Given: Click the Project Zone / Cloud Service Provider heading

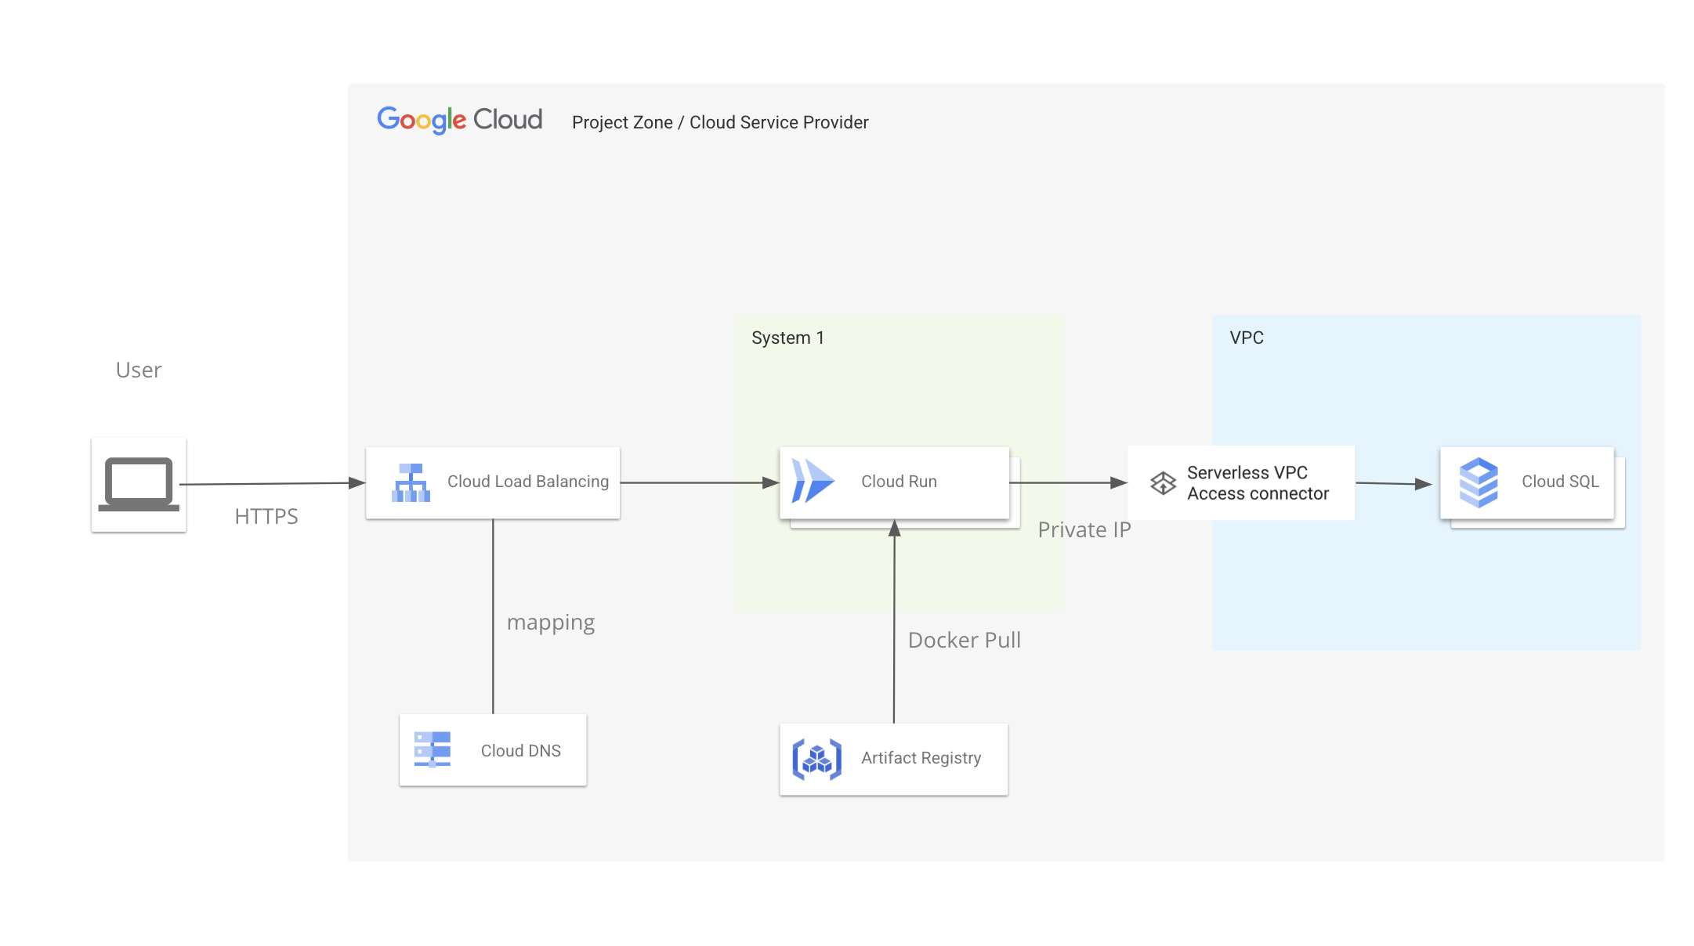Looking at the screenshot, I should [x=719, y=123].
